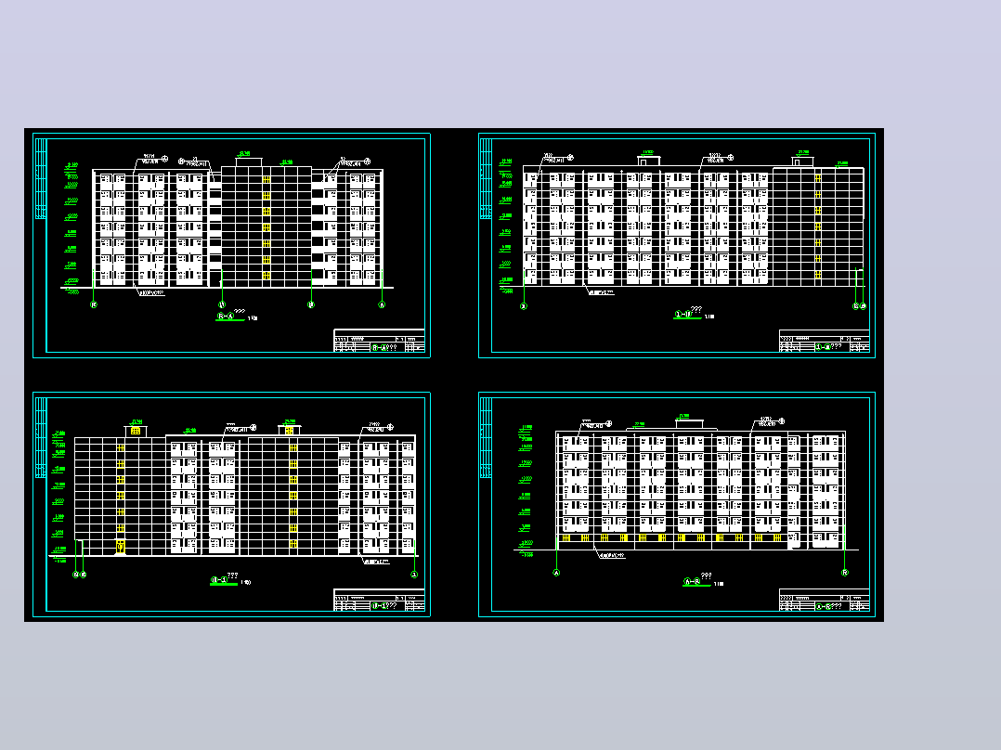Select the cyan revision strip on the top-right sheet

click(x=486, y=179)
